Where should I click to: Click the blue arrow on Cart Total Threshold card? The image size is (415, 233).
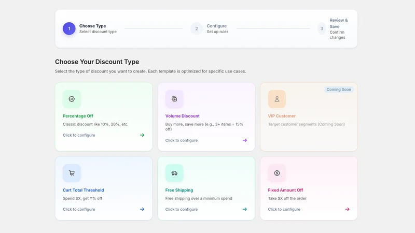click(142, 209)
